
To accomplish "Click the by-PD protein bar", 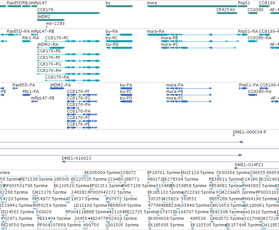I will pyautogui.click(x=126, y=101).
